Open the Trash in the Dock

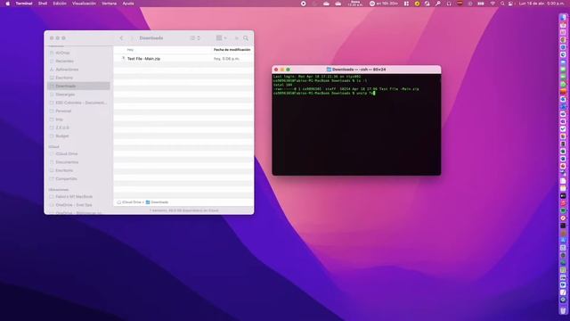tap(563, 310)
